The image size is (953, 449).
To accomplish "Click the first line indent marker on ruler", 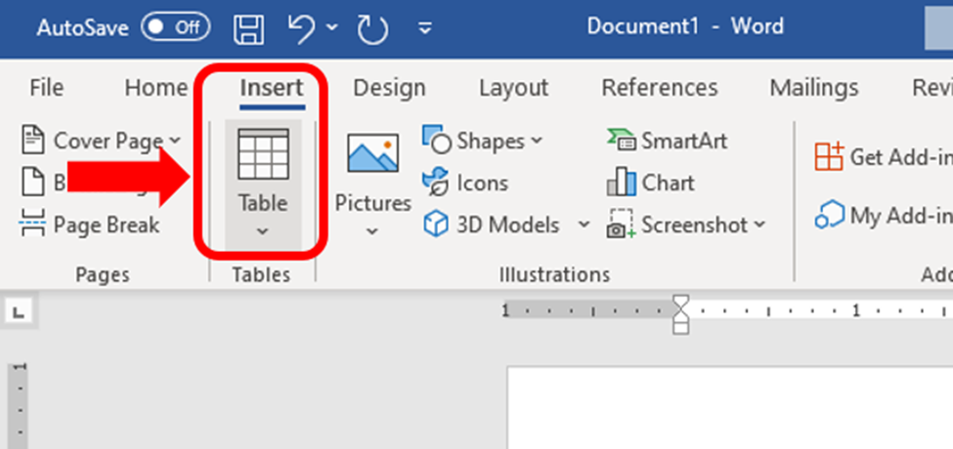I will coord(680,301).
